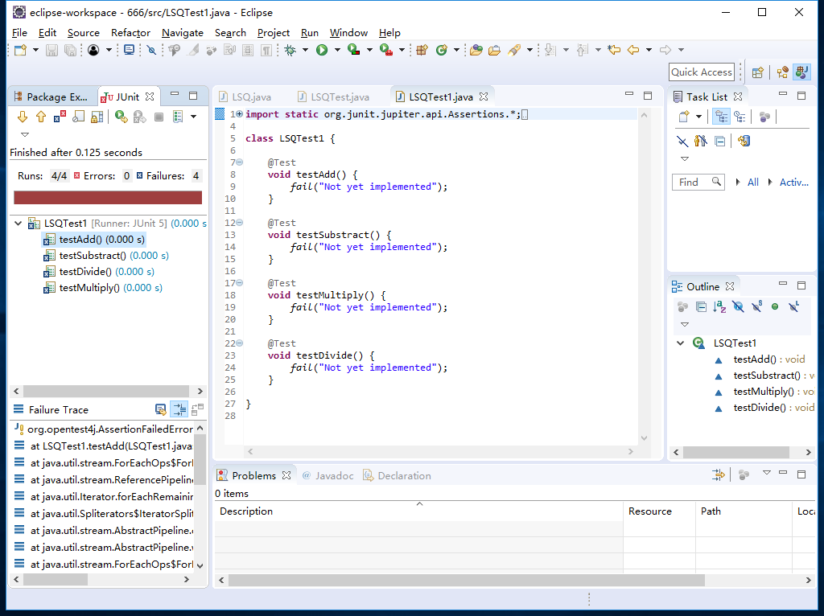This screenshot has height=616, width=824.
Task: Open the JUnit view menu triangle
Action: (x=25, y=134)
